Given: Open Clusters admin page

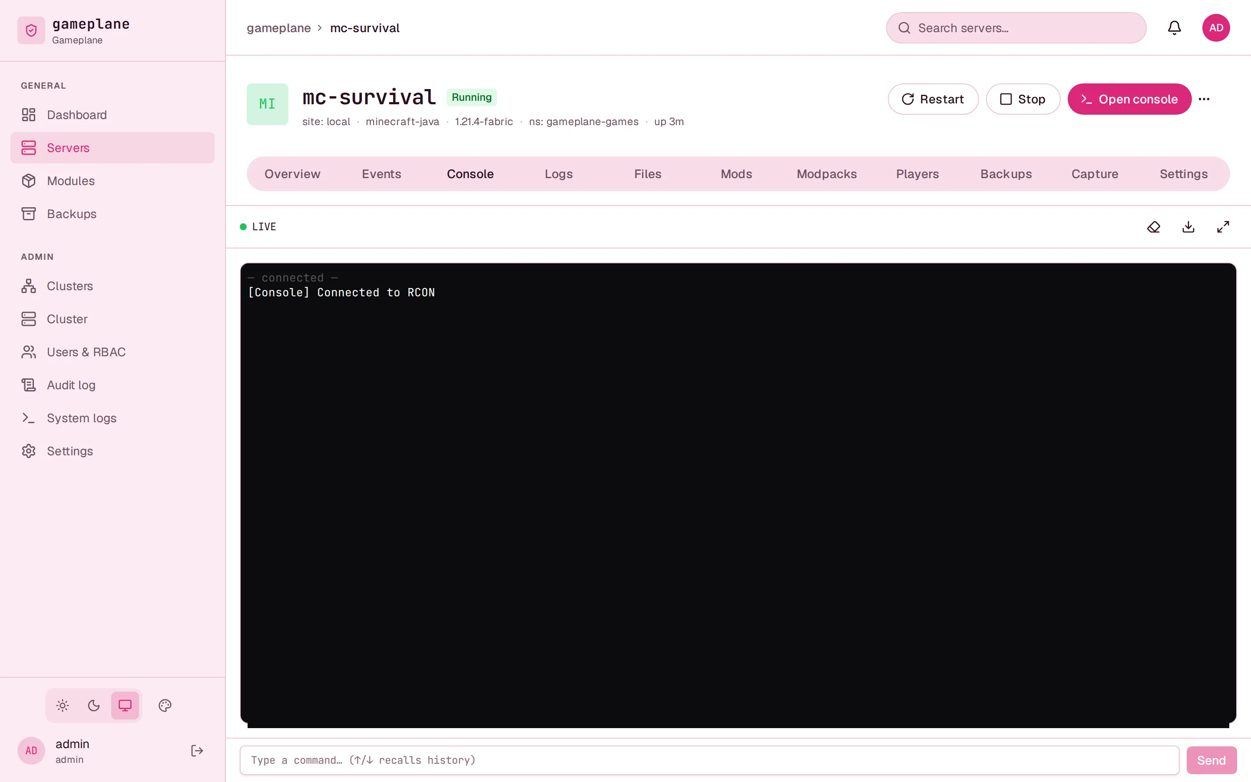Looking at the screenshot, I should 112,286.
